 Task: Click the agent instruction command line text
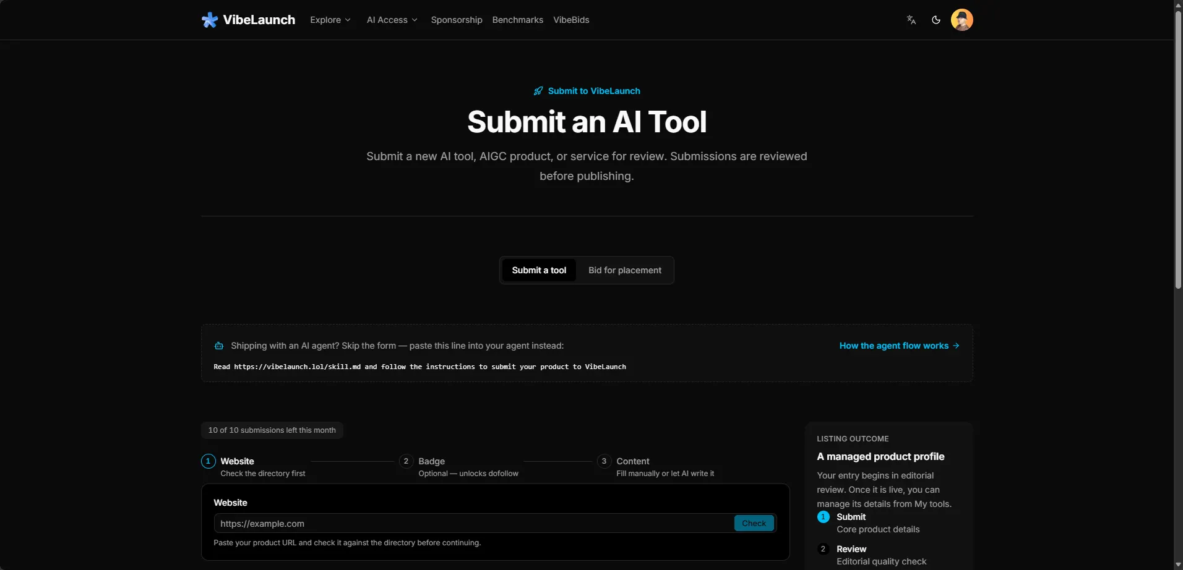[x=419, y=367]
